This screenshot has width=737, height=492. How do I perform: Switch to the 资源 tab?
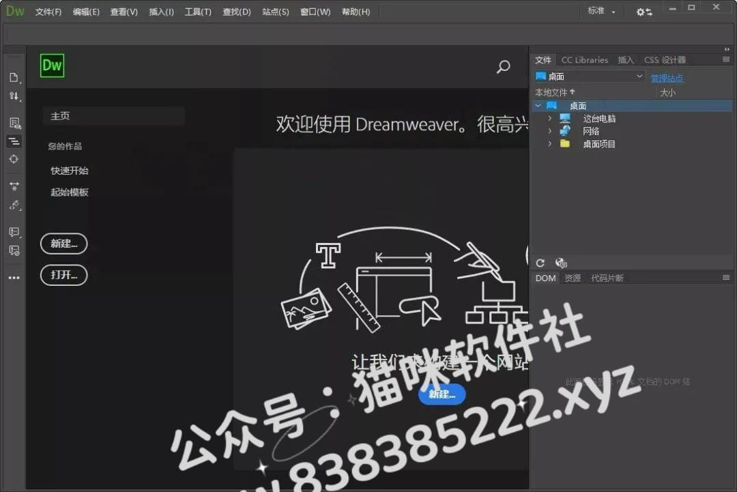click(573, 278)
